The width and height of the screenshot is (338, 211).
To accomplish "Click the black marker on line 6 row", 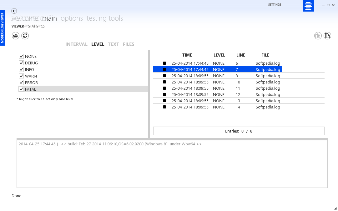I will click(x=164, y=63).
